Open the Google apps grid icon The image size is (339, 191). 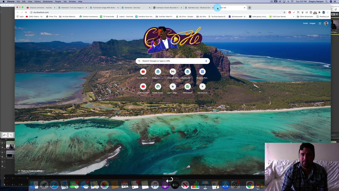[x=320, y=23]
